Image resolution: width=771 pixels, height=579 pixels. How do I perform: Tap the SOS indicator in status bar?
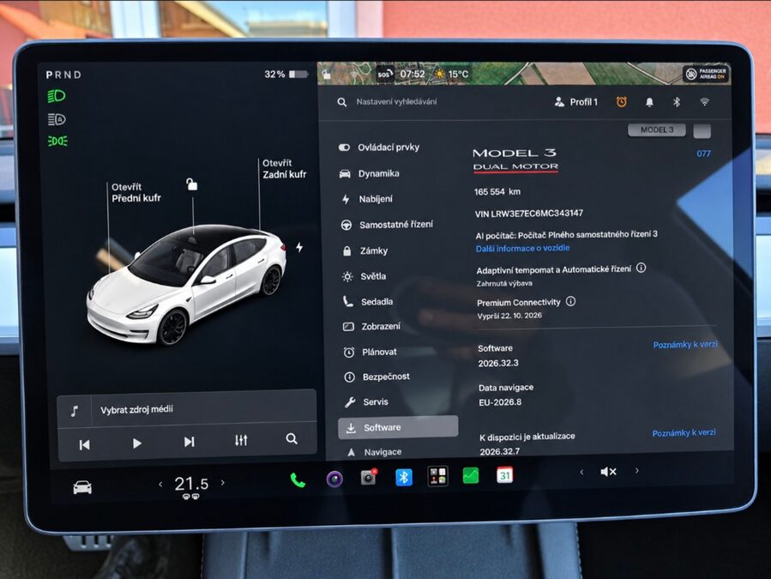click(384, 75)
